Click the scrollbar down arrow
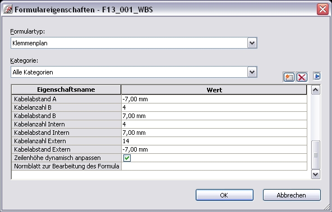332x212 pixels. (316, 175)
